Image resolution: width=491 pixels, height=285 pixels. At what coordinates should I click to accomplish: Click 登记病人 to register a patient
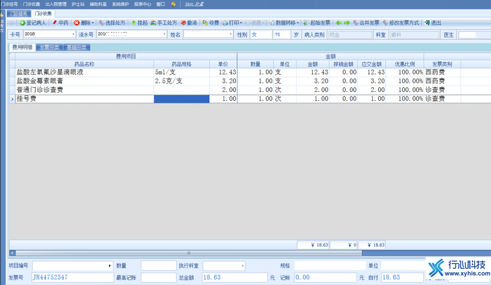tap(33, 23)
